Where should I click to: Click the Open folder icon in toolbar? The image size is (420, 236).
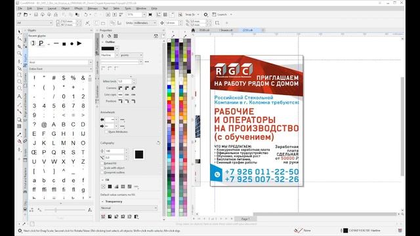pos(26,14)
